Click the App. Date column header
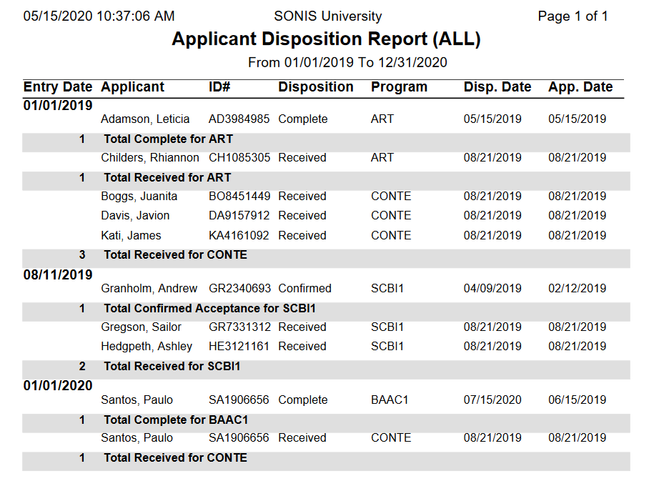 [580, 87]
